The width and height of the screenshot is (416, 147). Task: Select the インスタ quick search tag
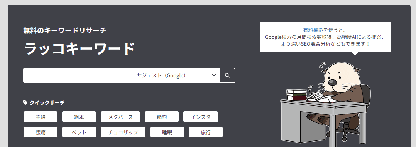click(x=201, y=117)
